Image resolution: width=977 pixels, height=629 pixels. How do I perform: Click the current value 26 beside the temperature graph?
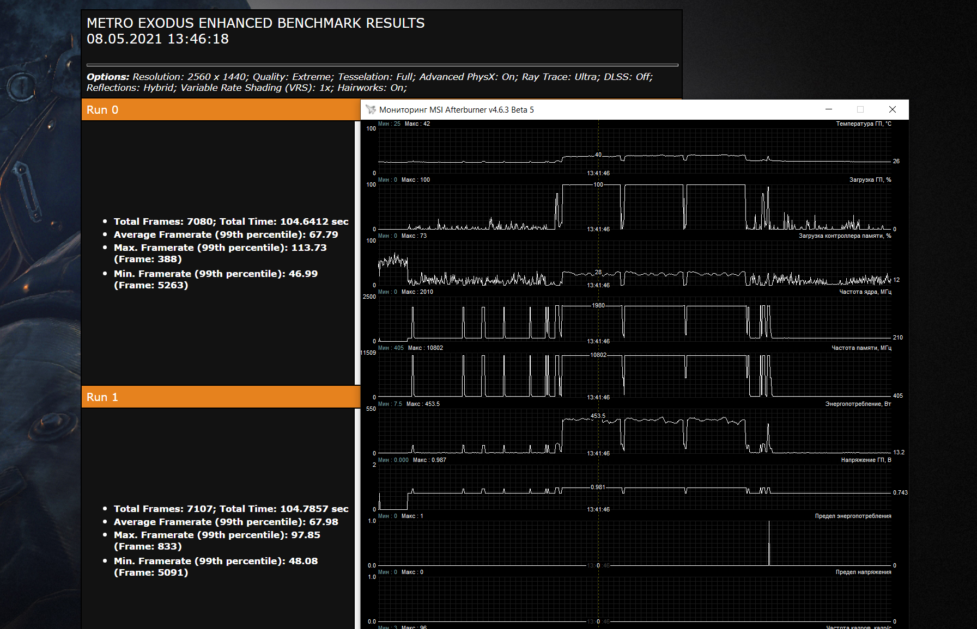tap(896, 161)
